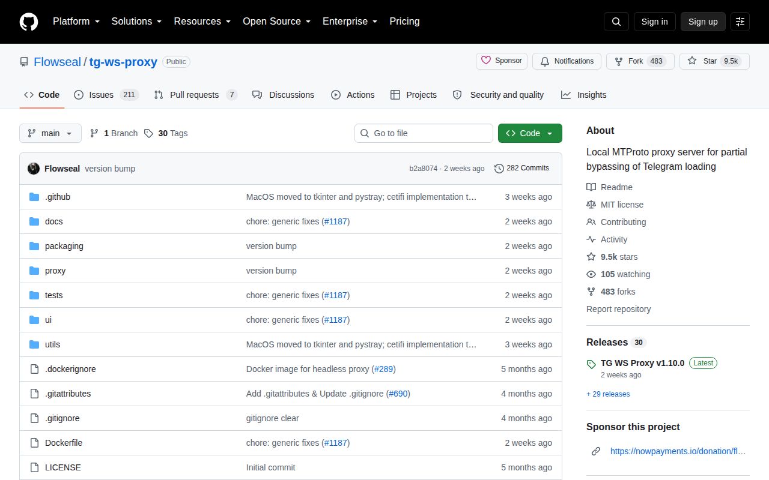Open the ui folder

(x=48, y=320)
